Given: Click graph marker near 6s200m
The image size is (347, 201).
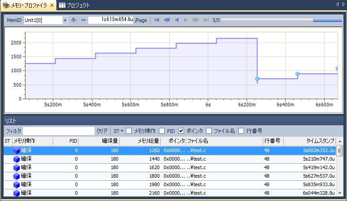Looking at the screenshot, I should 257,79.
